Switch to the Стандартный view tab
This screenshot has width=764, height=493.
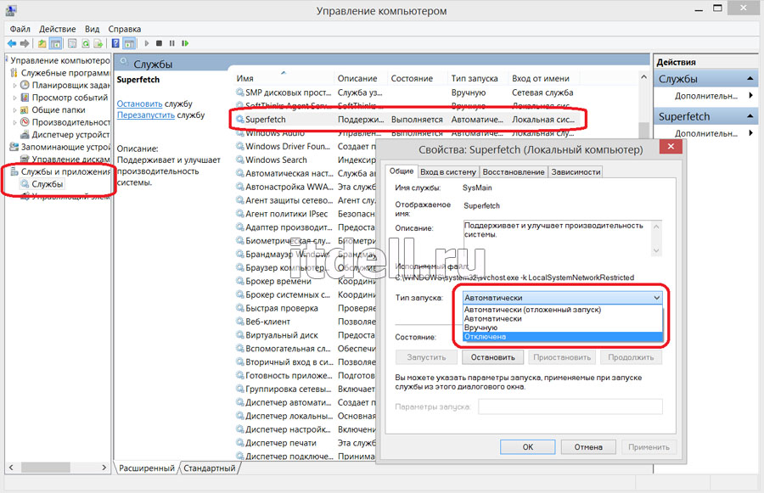click(x=210, y=468)
